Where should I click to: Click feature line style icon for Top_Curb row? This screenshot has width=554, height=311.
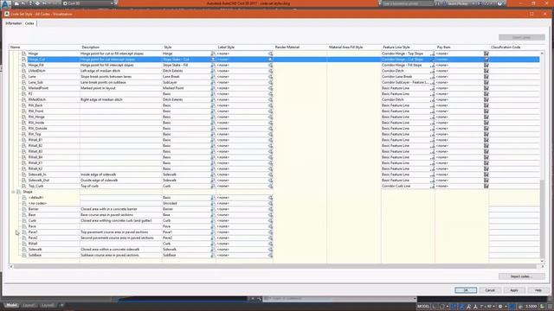pyautogui.click(x=432, y=187)
